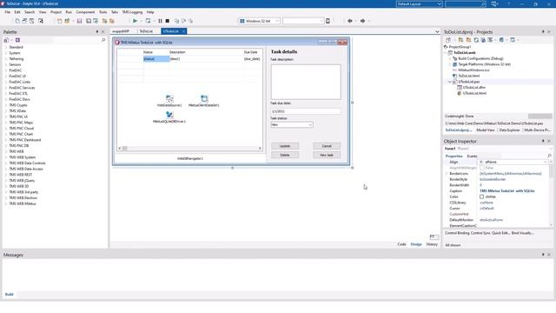Click the Save (floppy disk) toolbar icon
556x313 pixels.
tap(79, 21)
